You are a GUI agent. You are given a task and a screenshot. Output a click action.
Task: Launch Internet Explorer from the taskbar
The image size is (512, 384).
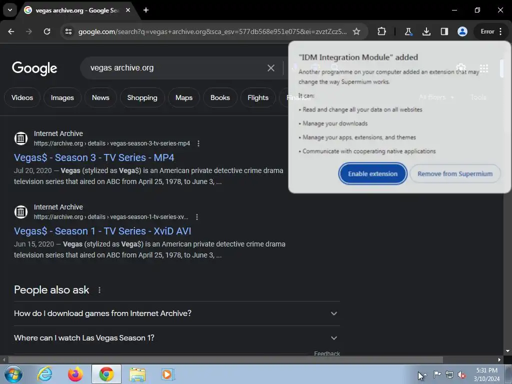point(44,374)
